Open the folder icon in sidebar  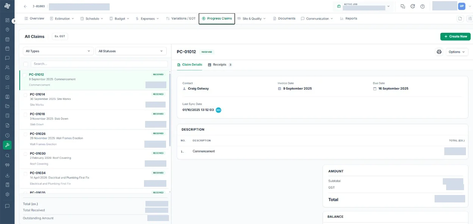pos(7,106)
